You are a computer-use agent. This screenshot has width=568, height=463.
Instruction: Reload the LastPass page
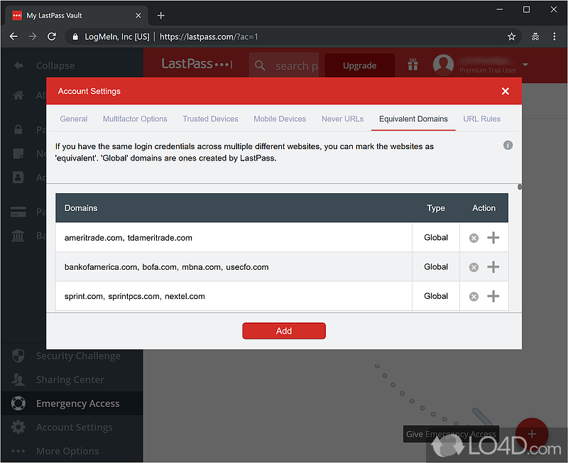click(x=50, y=36)
